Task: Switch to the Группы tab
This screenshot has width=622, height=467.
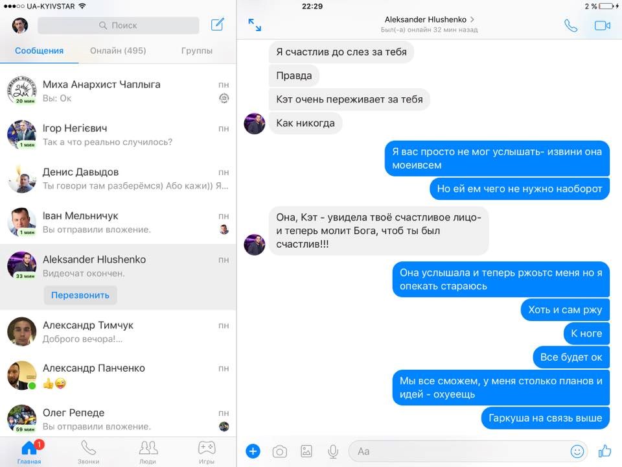Action: 197,51
